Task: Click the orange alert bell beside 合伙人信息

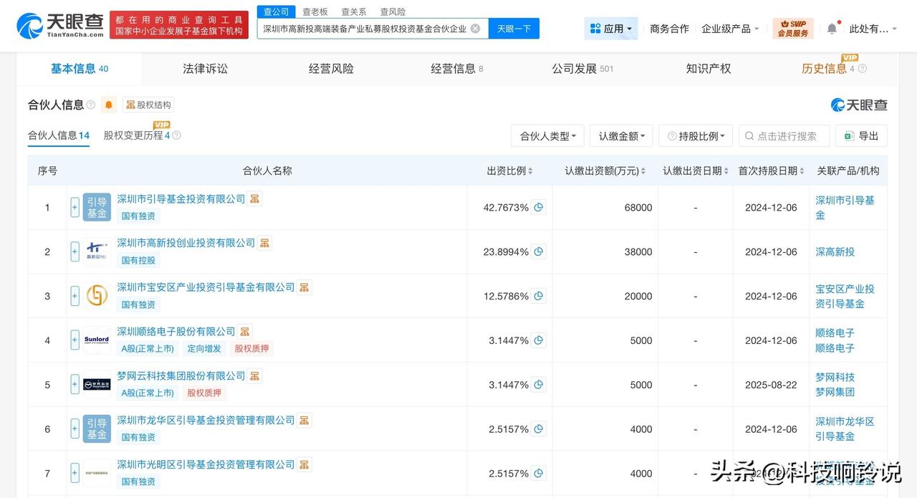Action: click(109, 105)
